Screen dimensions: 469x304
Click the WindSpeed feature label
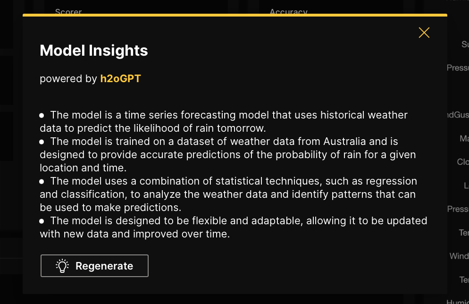(459, 256)
